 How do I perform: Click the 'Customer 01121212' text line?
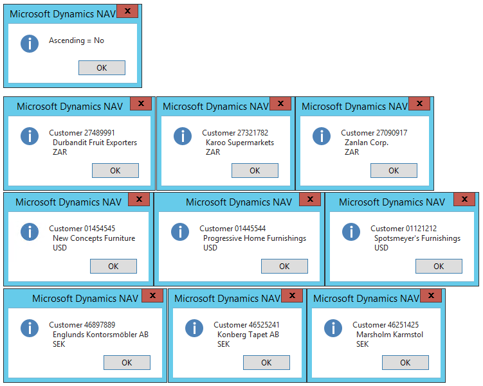[403, 229]
